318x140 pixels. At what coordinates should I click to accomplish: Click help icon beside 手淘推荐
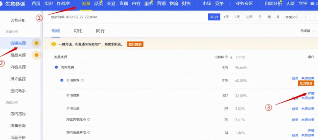tap(82, 80)
